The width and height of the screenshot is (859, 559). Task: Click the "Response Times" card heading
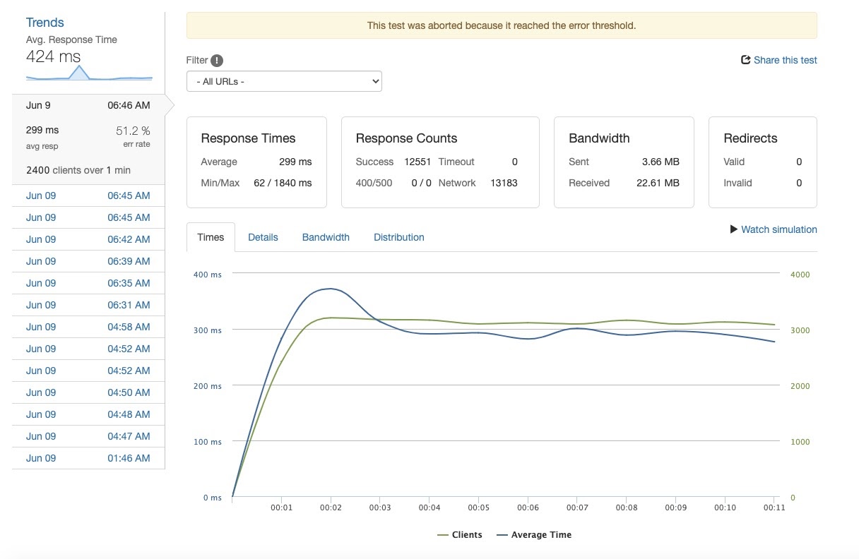(248, 138)
